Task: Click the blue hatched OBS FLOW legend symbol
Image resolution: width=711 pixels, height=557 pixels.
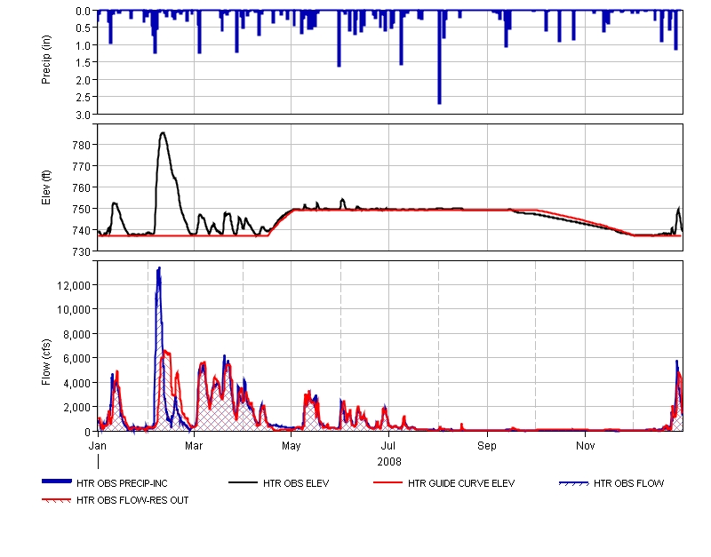Action: click(573, 483)
